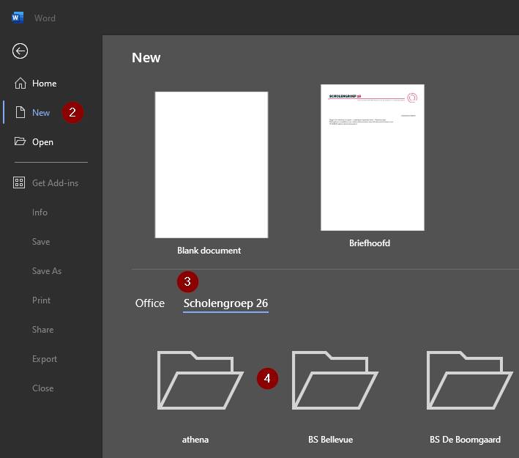519x458 pixels.
Task: Click the Open folder icon in sidebar
Action: [x=20, y=141]
